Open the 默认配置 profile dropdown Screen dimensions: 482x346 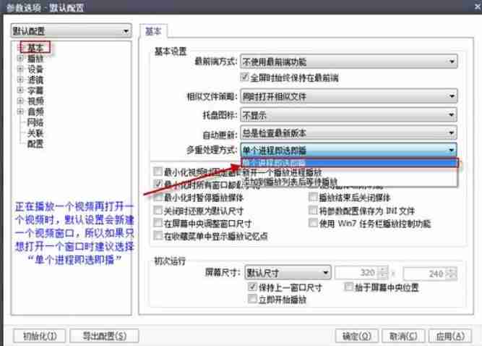pos(72,31)
